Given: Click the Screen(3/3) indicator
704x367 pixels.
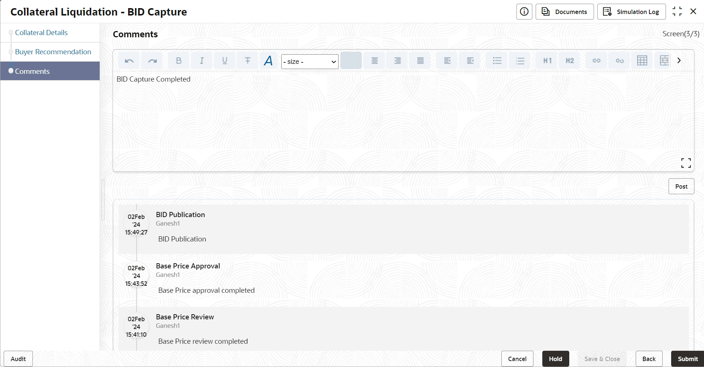Looking at the screenshot, I should [681, 34].
